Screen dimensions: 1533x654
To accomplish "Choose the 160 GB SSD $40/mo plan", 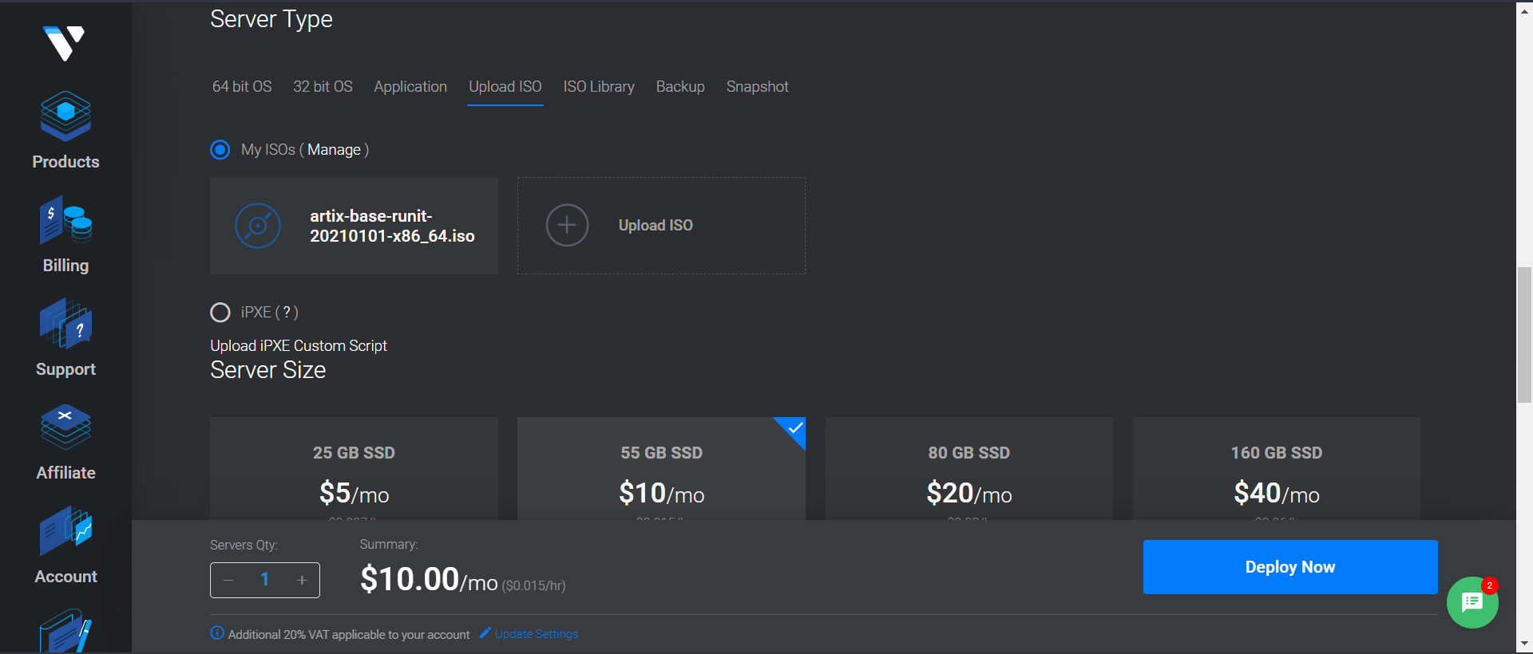I will coord(1276,469).
